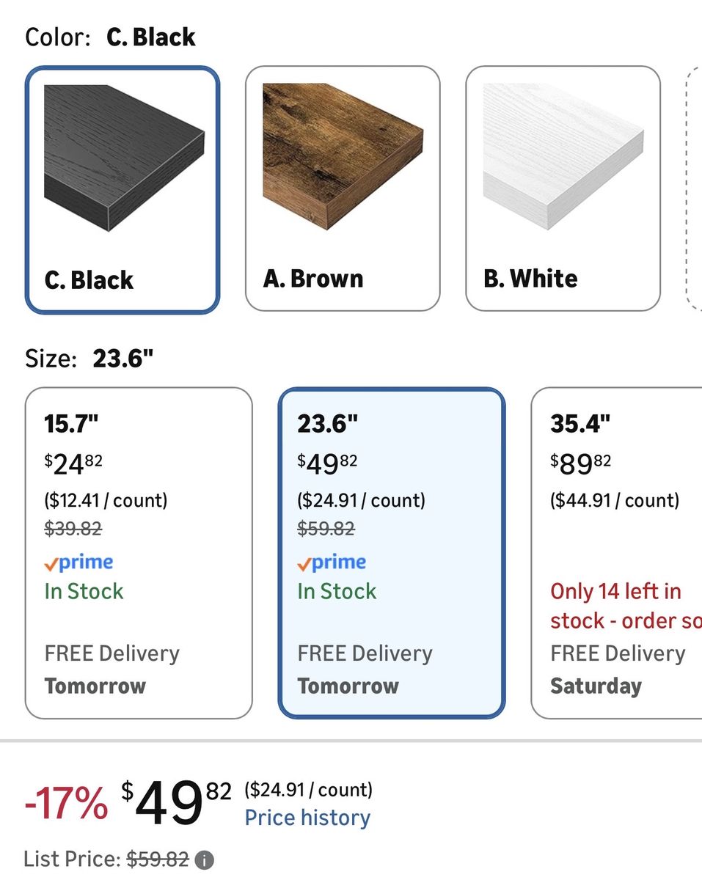The image size is (702, 880).
Task: Click the partially visible fourth color swatch
Action: click(x=695, y=186)
